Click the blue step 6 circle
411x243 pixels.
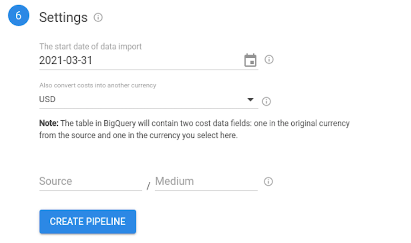click(18, 15)
